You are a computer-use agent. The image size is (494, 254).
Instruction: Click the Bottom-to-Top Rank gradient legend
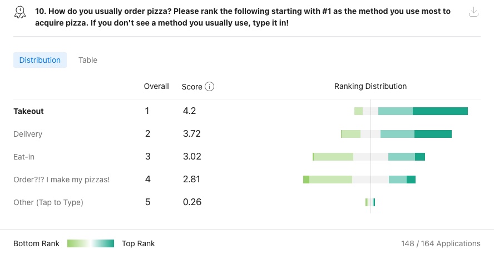91,243
